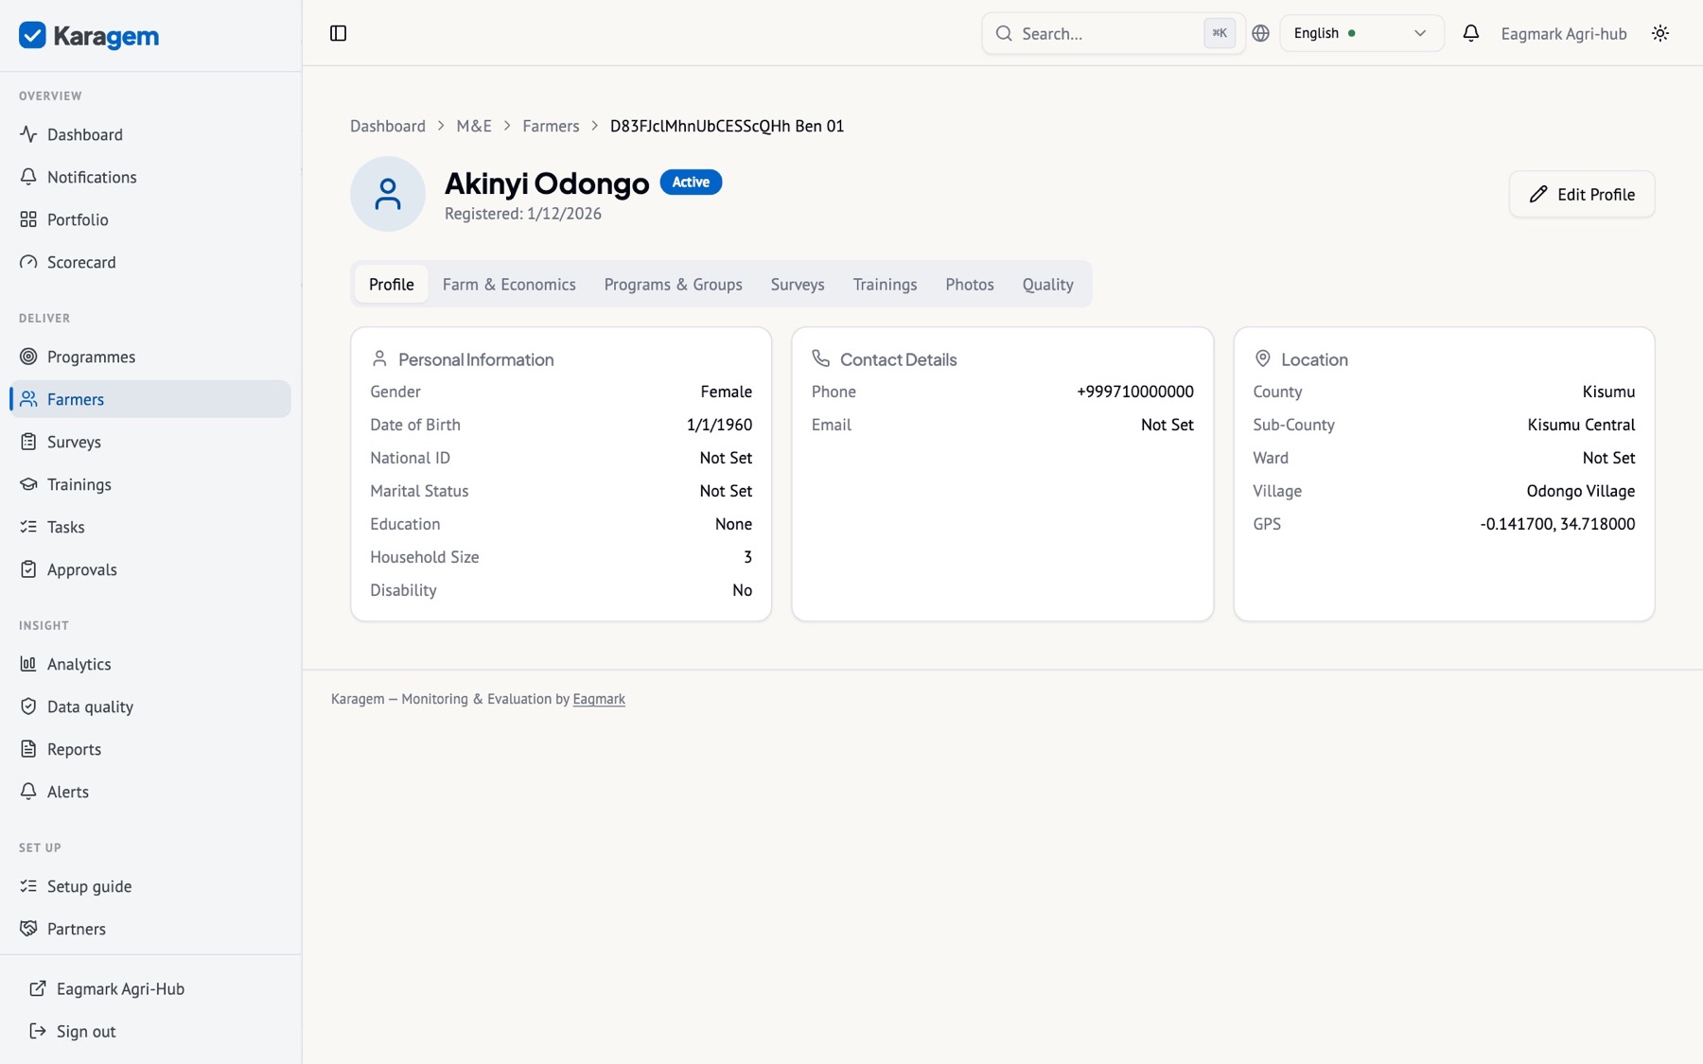
Task: Open the Partners handshake icon
Action: pyautogui.click(x=28, y=929)
